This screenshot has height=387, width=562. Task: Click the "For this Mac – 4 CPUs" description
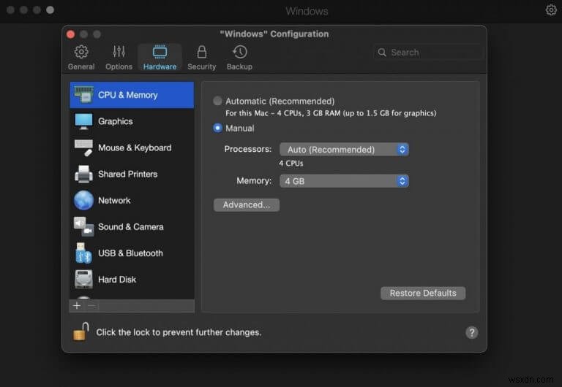tap(331, 113)
